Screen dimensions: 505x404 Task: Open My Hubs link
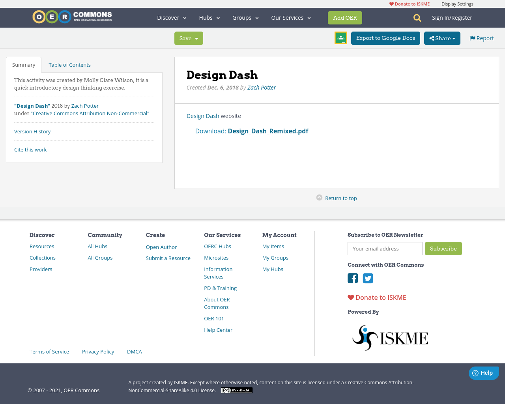pos(273,269)
